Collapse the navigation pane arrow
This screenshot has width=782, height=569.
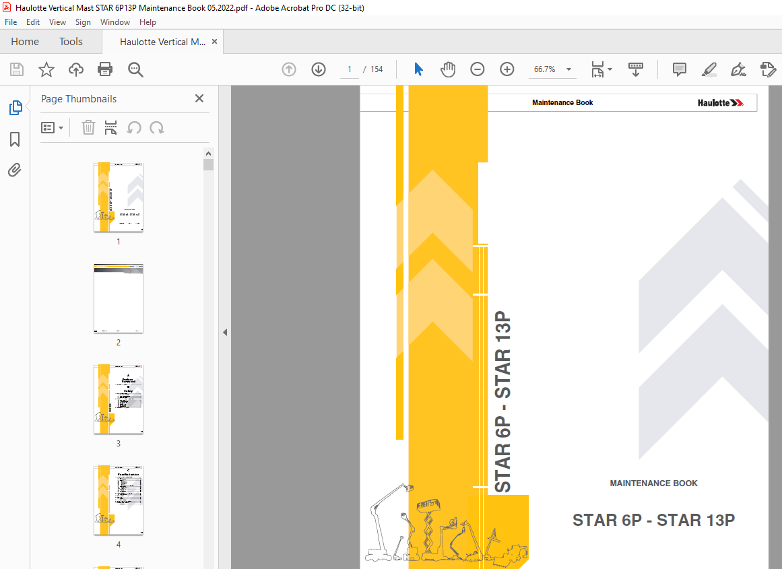coord(225,332)
